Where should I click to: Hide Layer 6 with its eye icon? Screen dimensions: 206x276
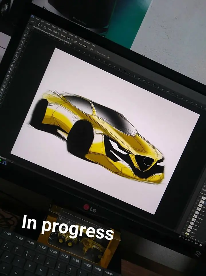(185, 229)
